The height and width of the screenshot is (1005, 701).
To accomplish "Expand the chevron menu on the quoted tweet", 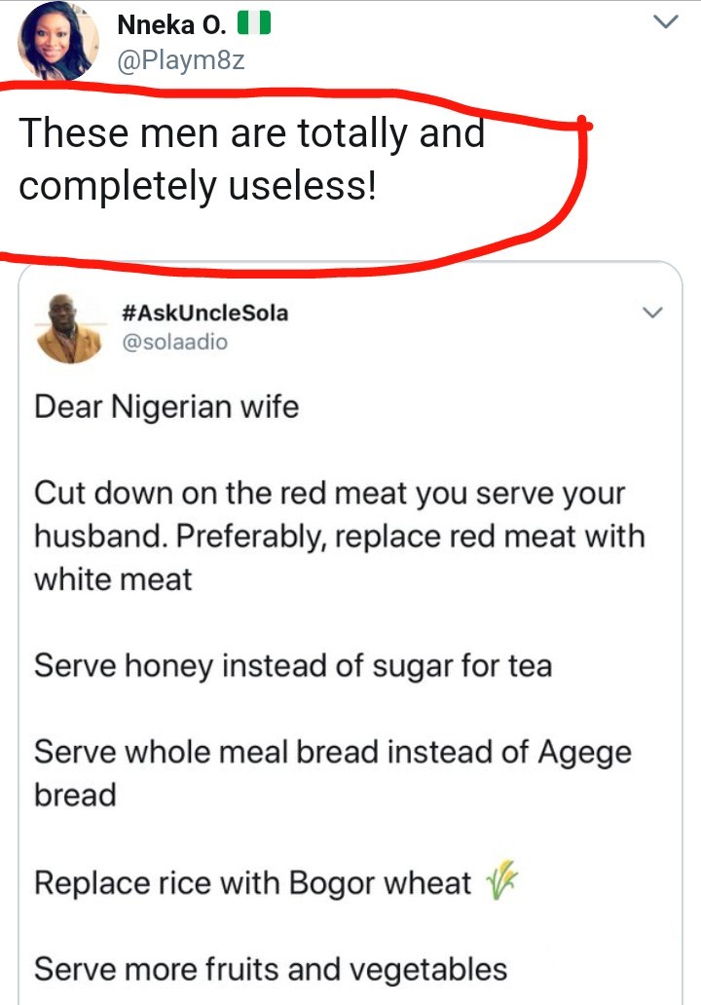I will click(651, 313).
